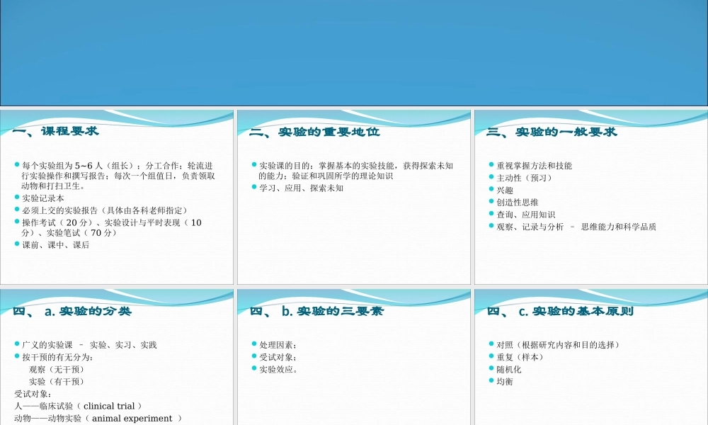The height and width of the screenshot is (425, 708).
Task: Select the bullet 处理因素
Action: pos(280,345)
